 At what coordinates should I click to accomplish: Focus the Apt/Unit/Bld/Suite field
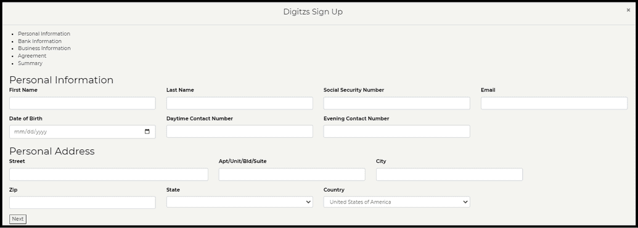[292, 175]
